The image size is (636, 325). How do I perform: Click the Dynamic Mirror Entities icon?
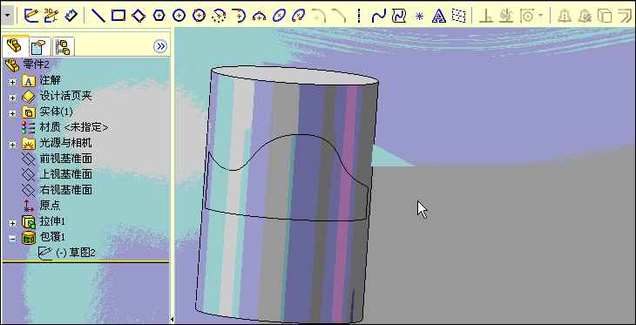(584, 16)
